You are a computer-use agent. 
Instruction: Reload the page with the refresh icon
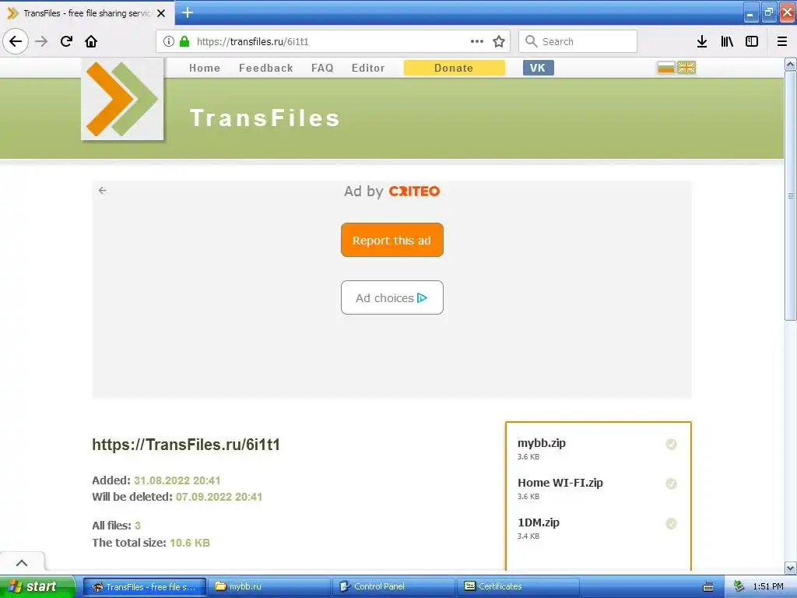coord(66,41)
